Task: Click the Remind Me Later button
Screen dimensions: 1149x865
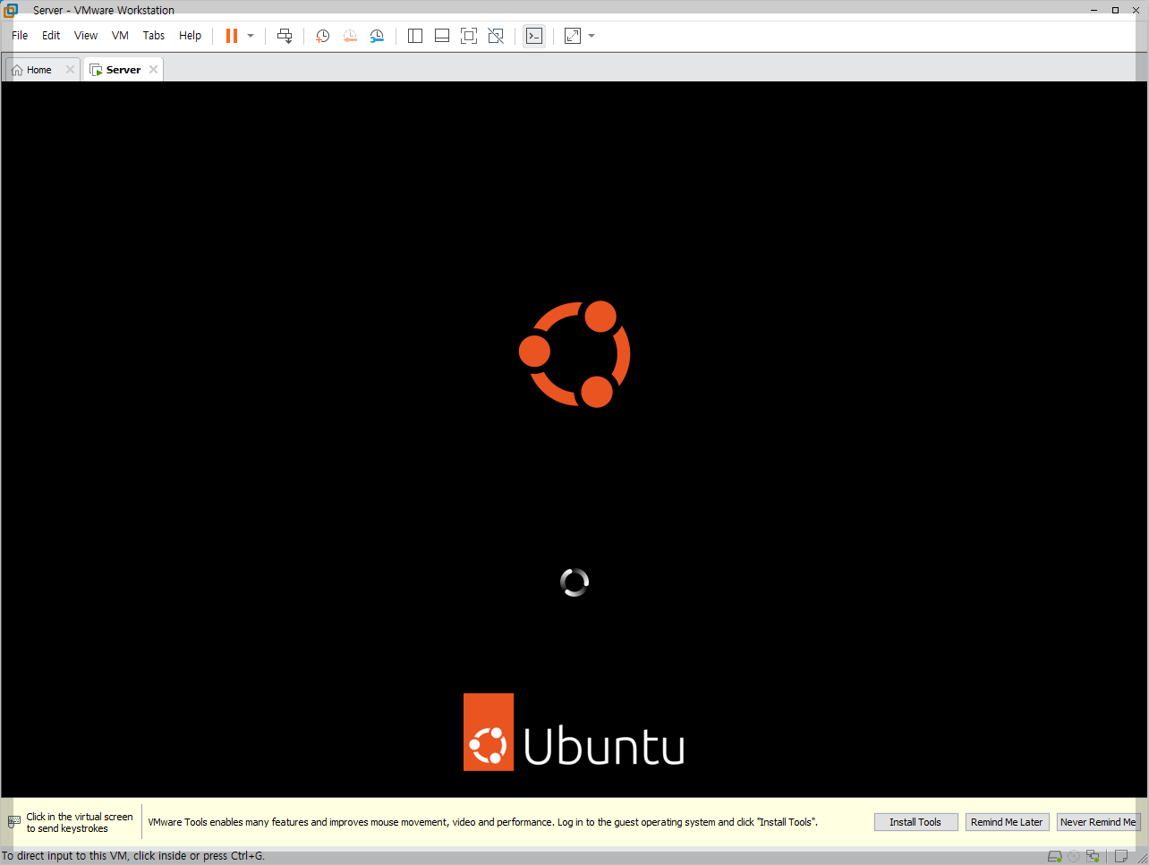Action: [1007, 822]
